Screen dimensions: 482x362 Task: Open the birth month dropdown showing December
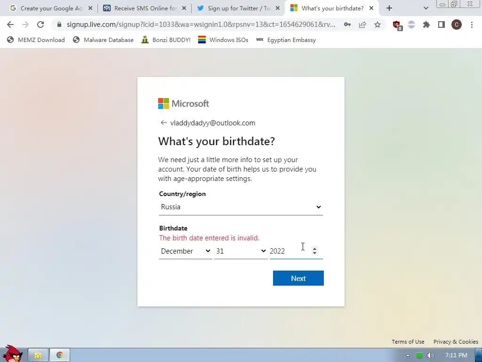pos(185,251)
